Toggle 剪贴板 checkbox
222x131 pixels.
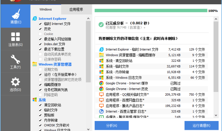tap(40, 115)
